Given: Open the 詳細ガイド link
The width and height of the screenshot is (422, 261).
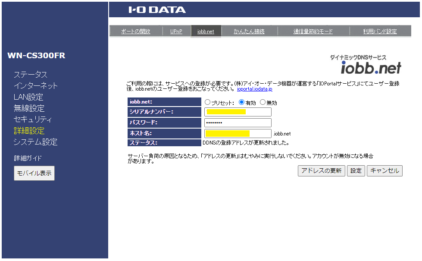Looking at the screenshot, I should click(x=28, y=158).
